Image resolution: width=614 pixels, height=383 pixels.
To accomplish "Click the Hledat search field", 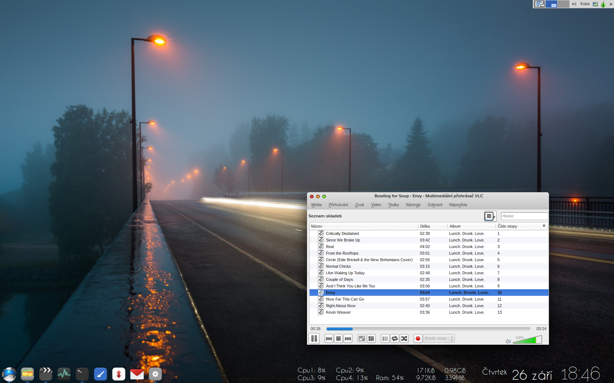I will coord(524,216).
